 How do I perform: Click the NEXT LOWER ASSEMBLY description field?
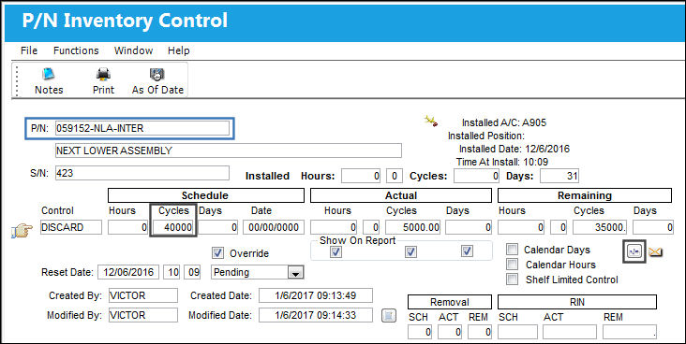pyautogui.click(x=229, y=150)
